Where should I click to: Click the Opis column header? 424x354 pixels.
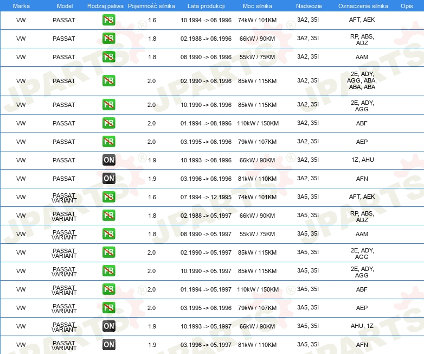tap(407, 6)
